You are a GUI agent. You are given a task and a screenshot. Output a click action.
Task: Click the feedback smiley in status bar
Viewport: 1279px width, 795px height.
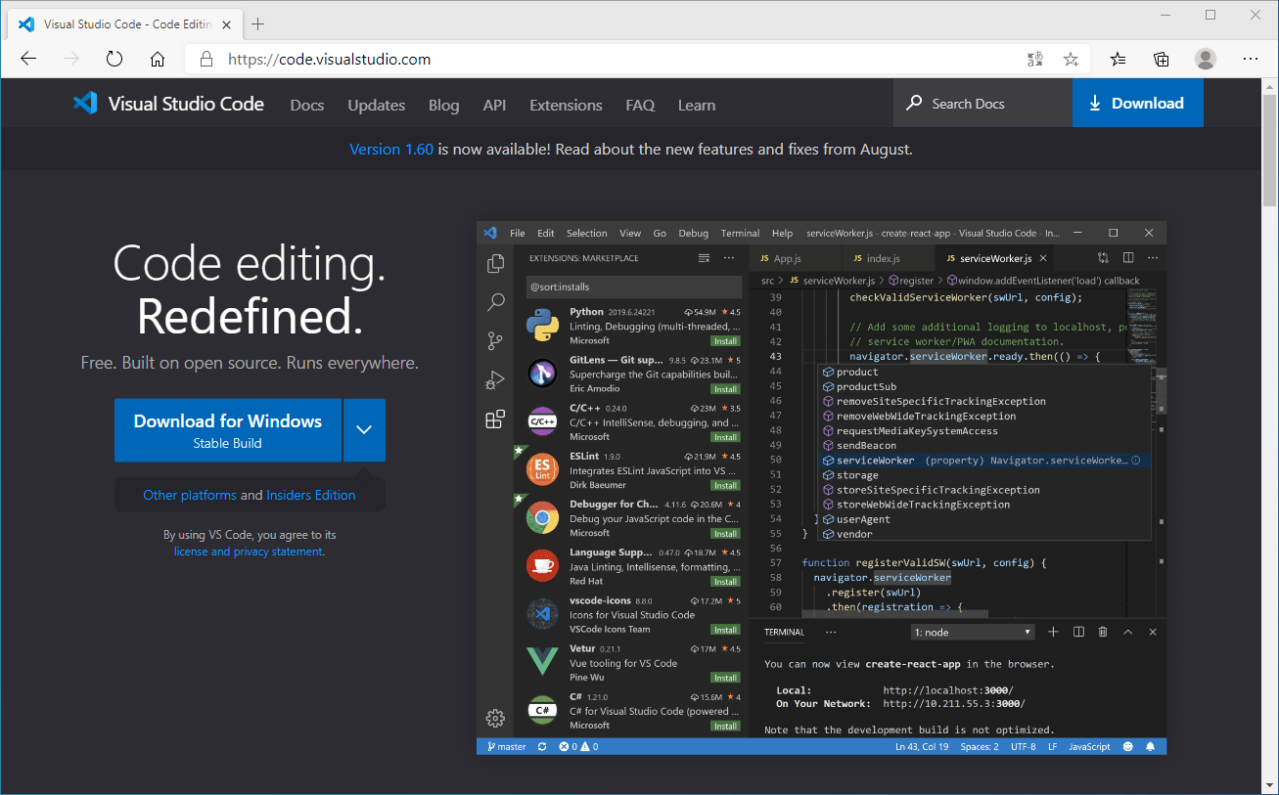[x=1128, y=746]
